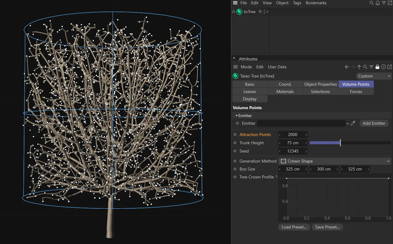Expand the toTree hierarchy node
This screenshot has width=393, height=244.
coord(234,12)
